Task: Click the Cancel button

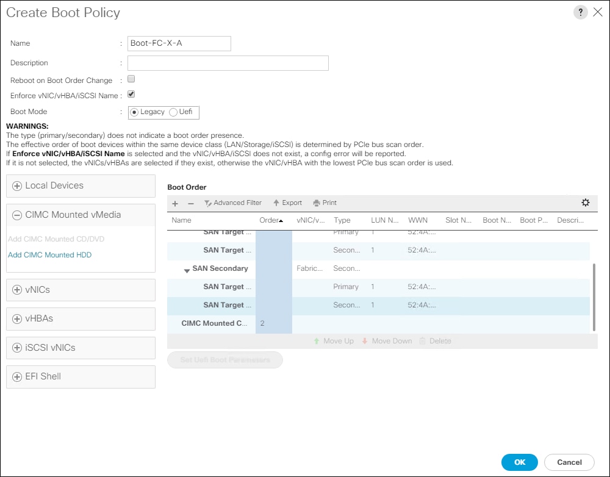Action: [569, 462]
